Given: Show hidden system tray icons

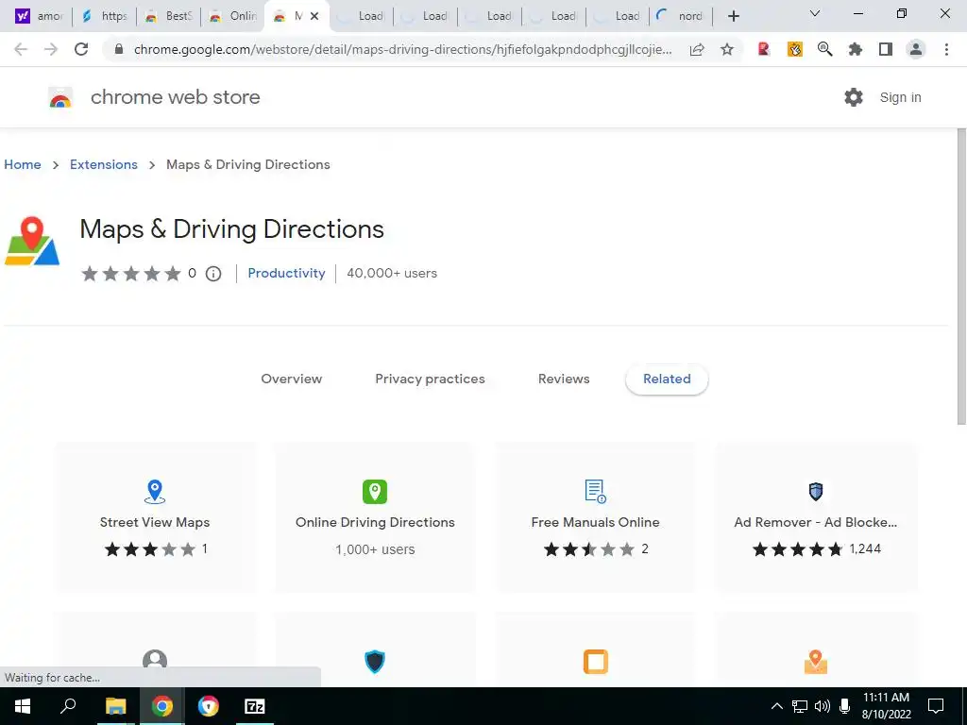Looking at the screenshot, I should point(777,706).
